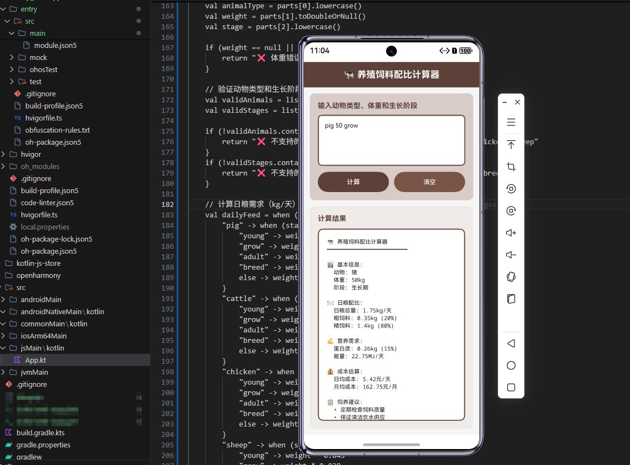Close the emulator toolbar panel
Image resolution: width=630 pixels, height=465 pixels.
[x=518, y=102]
